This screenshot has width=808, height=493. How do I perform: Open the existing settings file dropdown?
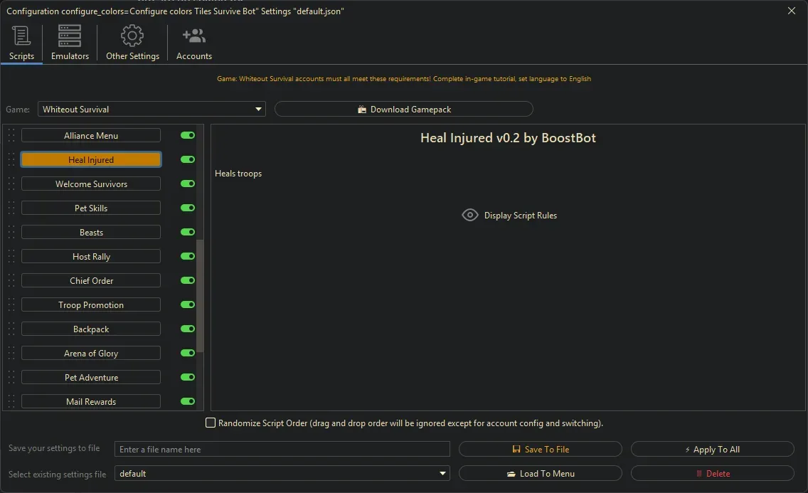[x=282, y=474]
